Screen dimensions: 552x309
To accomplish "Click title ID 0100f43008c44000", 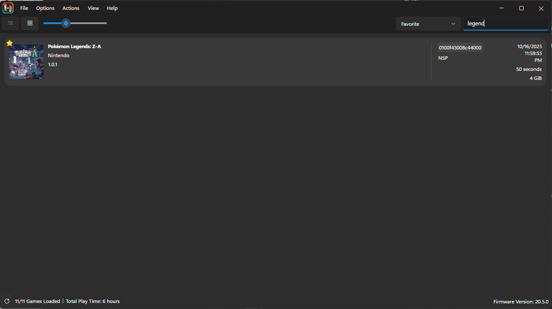I will click(460, 48).
